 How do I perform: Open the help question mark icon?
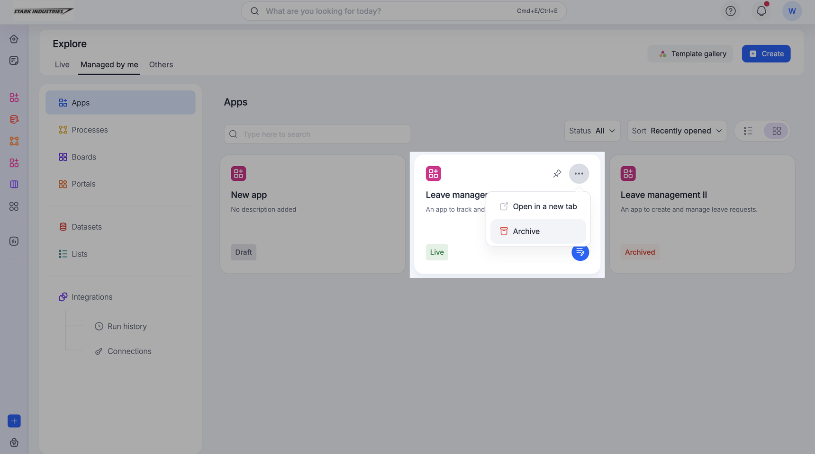coord(730,11)
